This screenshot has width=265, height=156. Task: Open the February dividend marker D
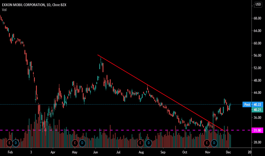[x=16, y=143]
